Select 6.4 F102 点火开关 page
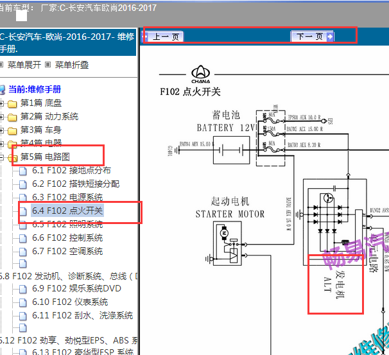The image size is (389, 355). point(67,211)
